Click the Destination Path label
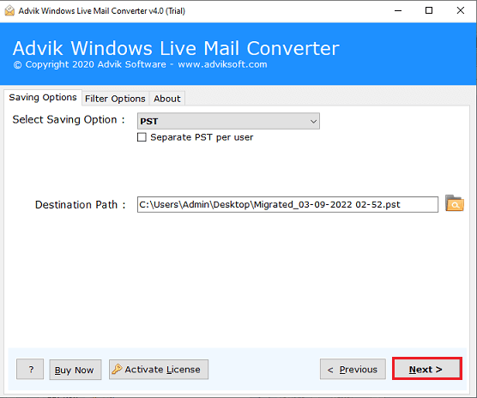 pos(81,205)
